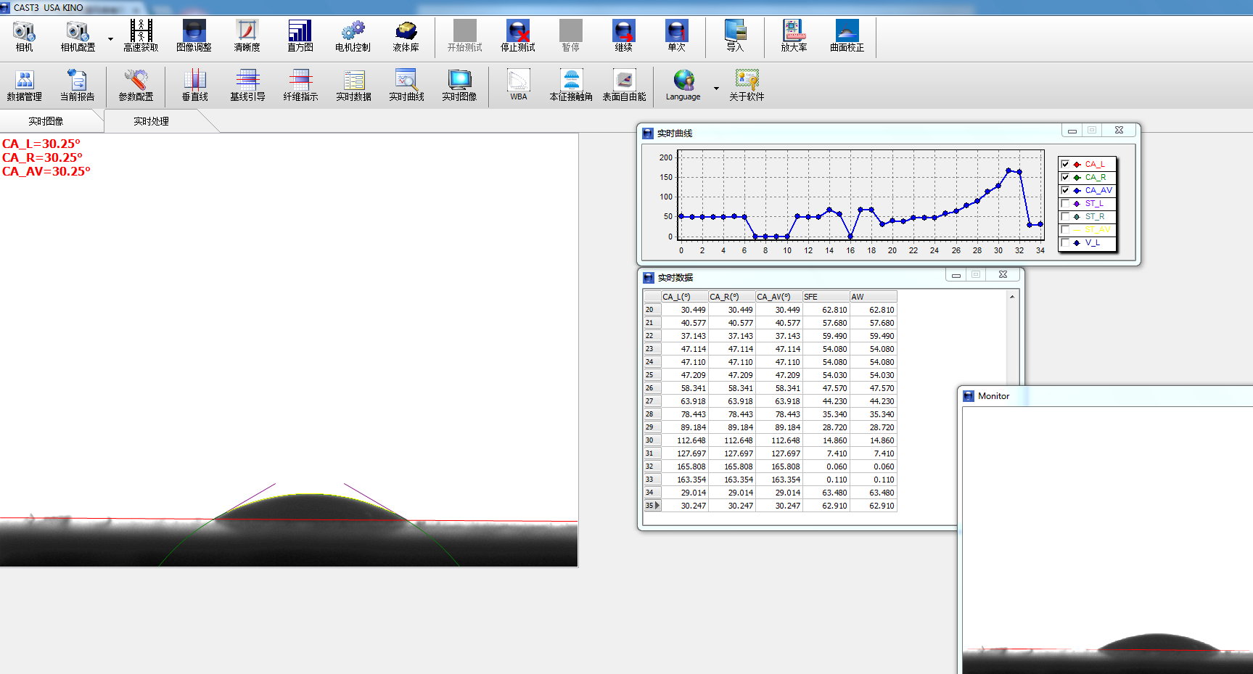Select row 35 header in data table
This screenshot has height=674, width=1253.
[652, 506]
